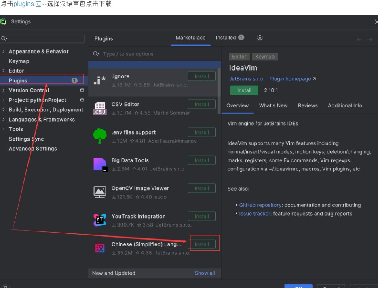Switch to the Installed plugins tab
The height and width of the screenshot is (288, 378).
pos(229,38)
